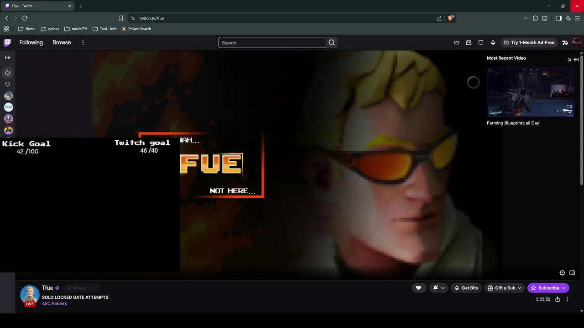584x328 pixels.
Task: Open the notification bell dropdown
Action: (439, 288)
